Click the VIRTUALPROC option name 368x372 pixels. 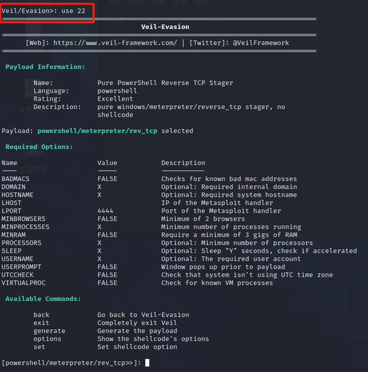pyautogui.click(x=23, y=283)
